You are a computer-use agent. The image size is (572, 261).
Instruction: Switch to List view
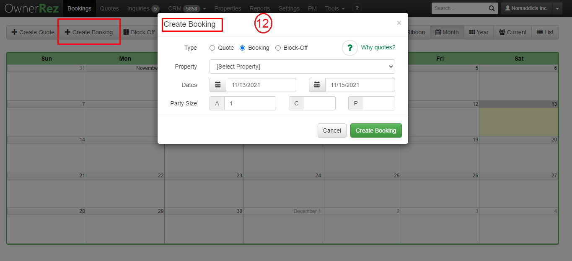click(545, 32)
